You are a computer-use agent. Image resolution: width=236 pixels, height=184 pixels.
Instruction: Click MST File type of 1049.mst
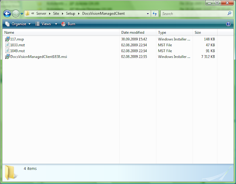pyautogui.click(x=165, y=51)
